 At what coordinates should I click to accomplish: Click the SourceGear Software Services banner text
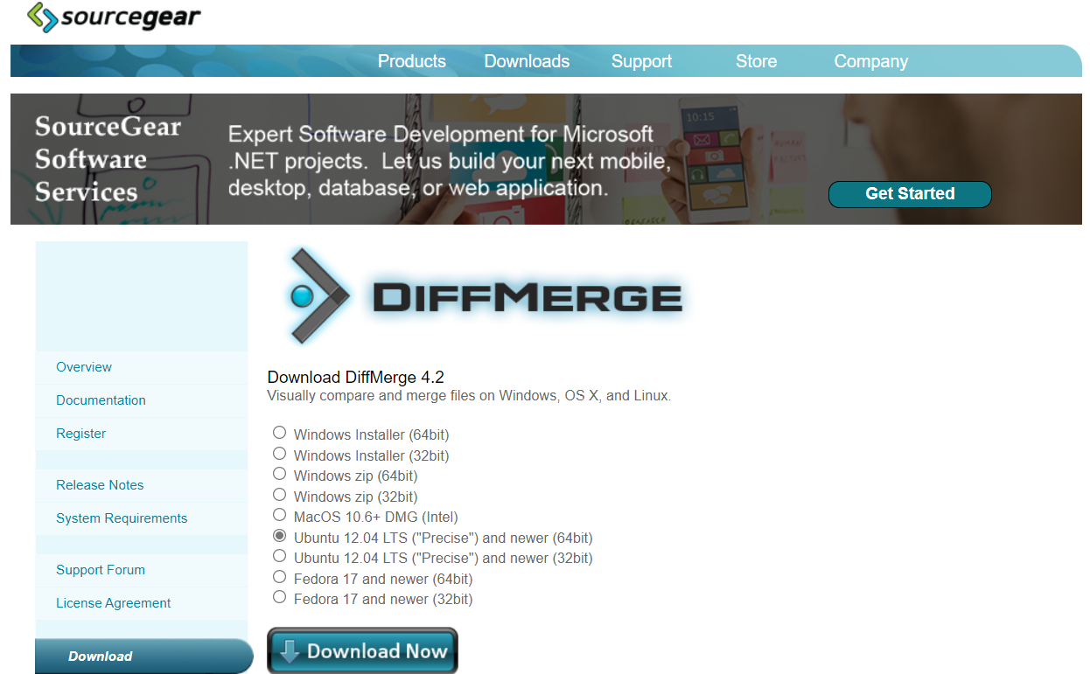[x=108, y=159]
